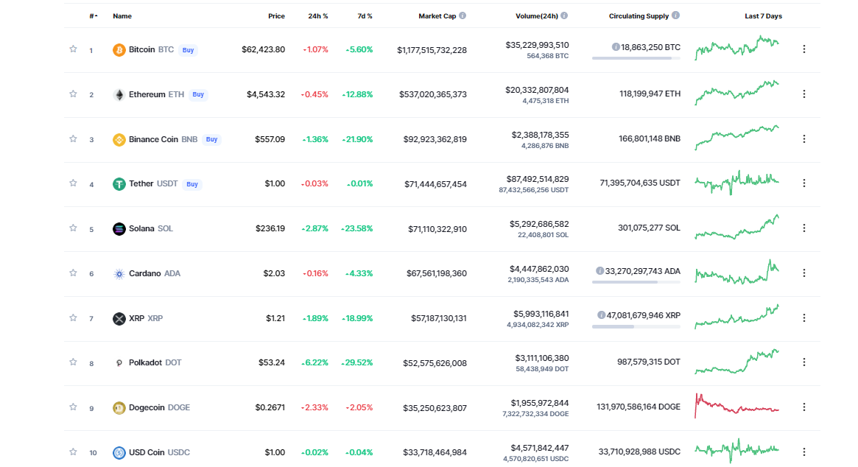This screenshot has width=858, height=467.
Task: Star Polkadot row
Action: (73, 362)
